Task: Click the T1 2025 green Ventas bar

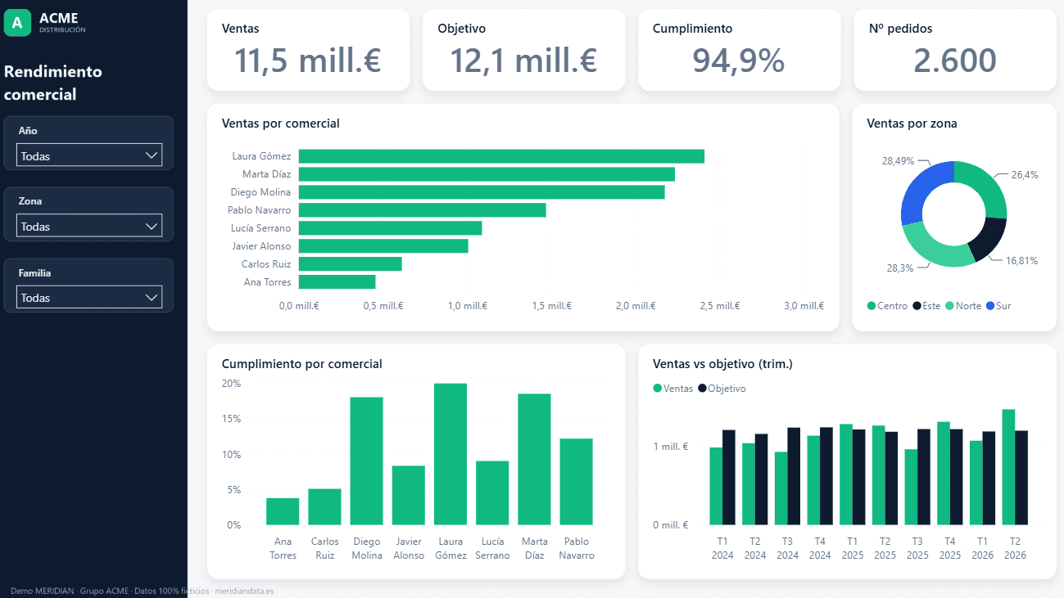Action: coord(846,474)
